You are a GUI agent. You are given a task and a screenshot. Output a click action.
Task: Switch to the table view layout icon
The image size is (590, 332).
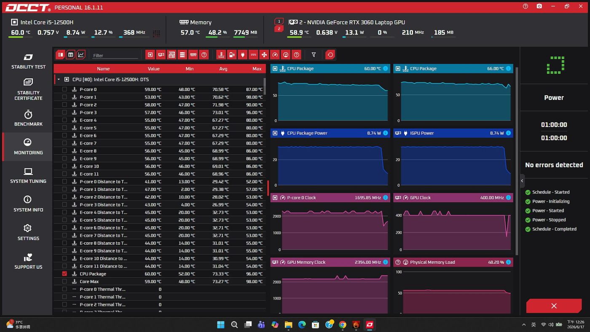(x=70, y=55)
